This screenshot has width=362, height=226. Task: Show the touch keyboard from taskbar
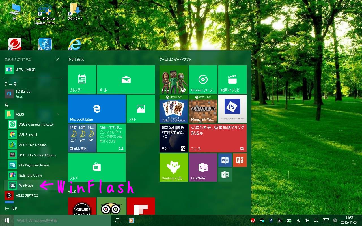326,220
